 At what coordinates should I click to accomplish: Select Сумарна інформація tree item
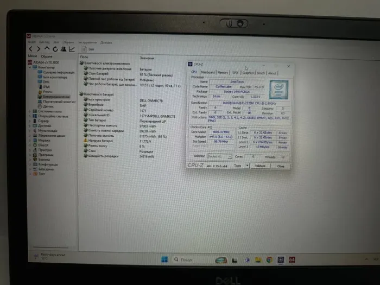coord(56,72)
